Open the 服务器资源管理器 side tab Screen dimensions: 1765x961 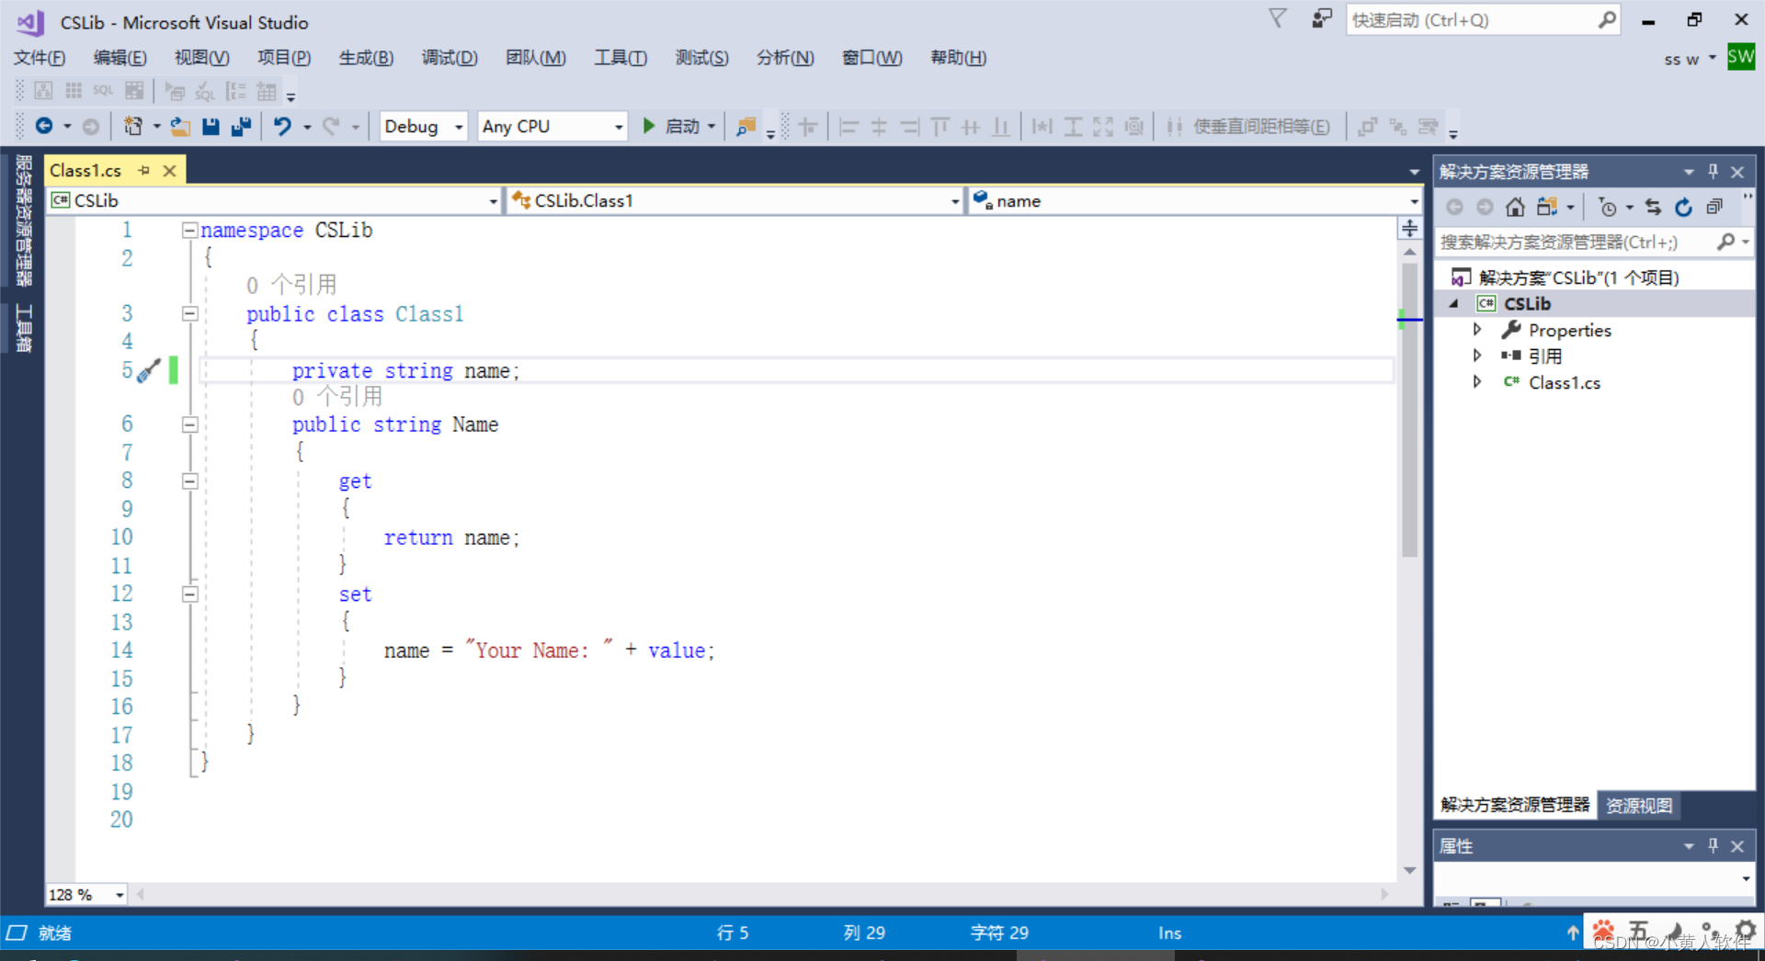[23, 220]
